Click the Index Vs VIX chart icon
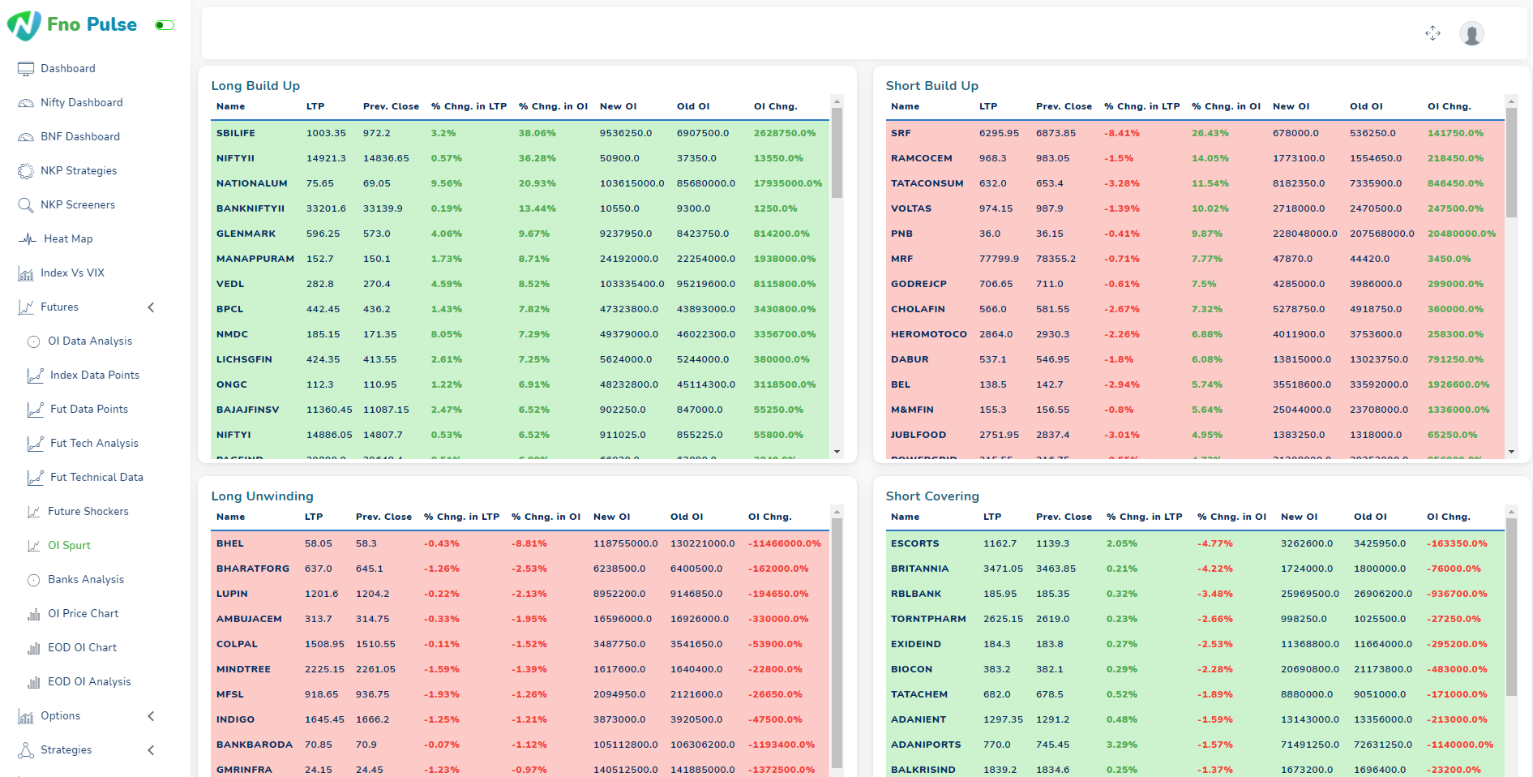The width and height of the screenshot is (1533, 777). coord(26,273)
